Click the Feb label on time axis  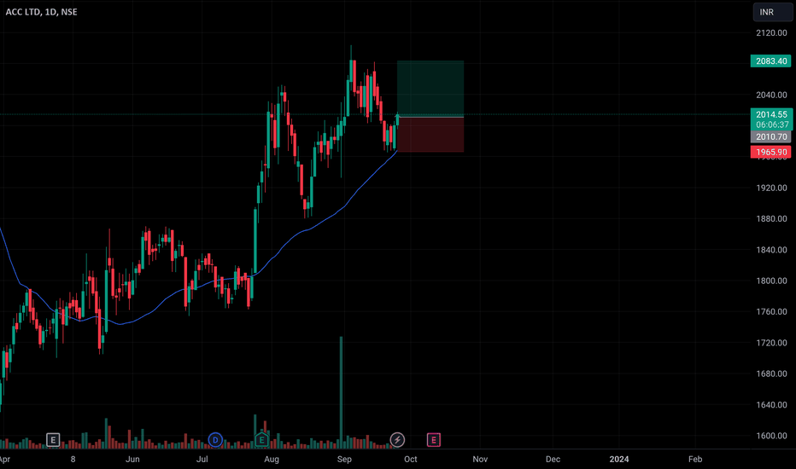click(695, 459)
